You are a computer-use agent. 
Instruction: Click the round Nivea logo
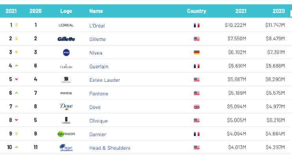pyautogui.click(x=66, y=53)
